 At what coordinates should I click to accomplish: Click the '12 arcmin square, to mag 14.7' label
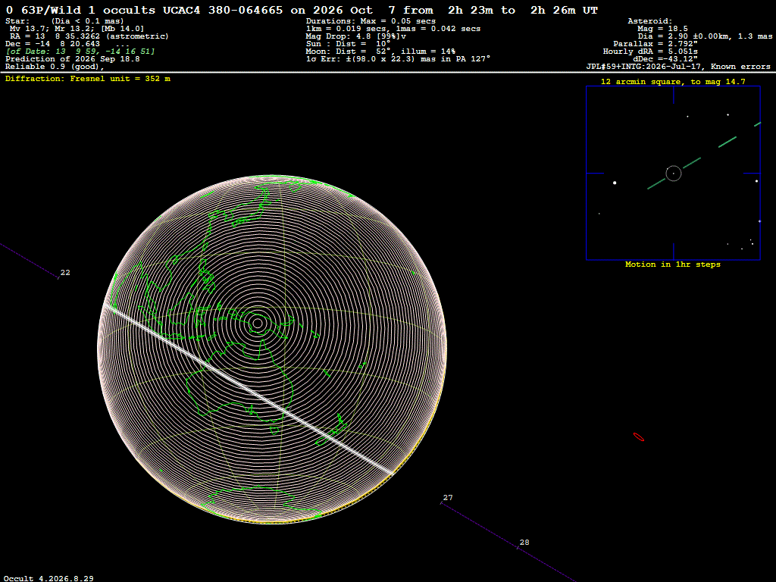pos(673,82)
